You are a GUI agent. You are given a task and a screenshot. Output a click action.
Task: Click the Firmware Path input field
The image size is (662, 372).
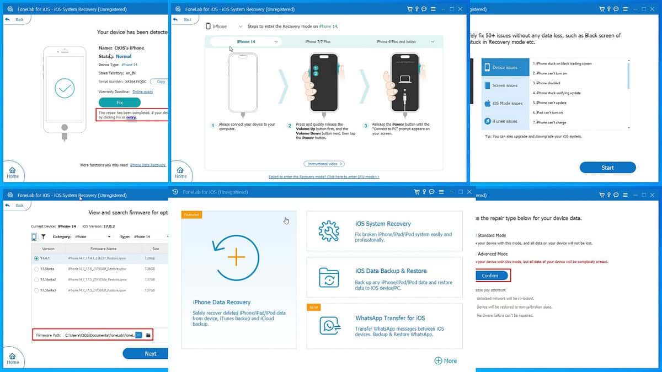point(99,335)
